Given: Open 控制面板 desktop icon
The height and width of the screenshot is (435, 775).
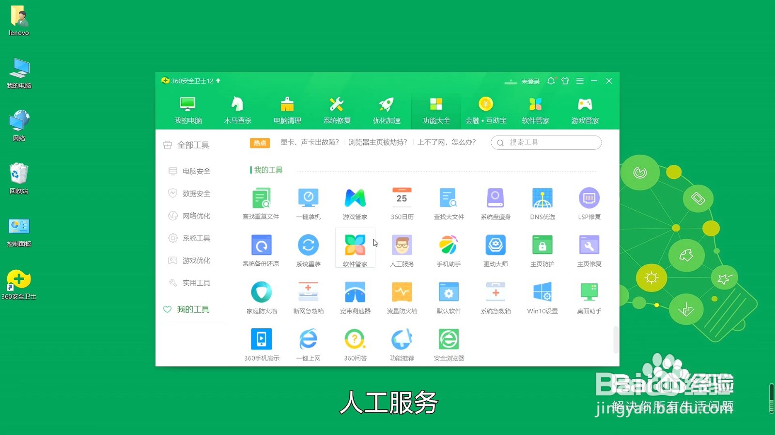Looking at the screenshot, I should click(x=19, y=232).
